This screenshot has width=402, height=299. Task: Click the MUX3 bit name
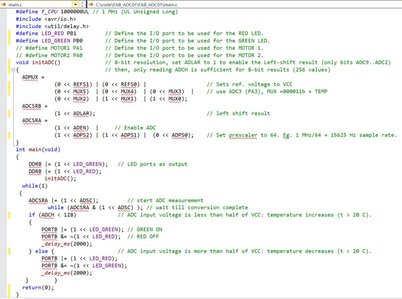175,92
